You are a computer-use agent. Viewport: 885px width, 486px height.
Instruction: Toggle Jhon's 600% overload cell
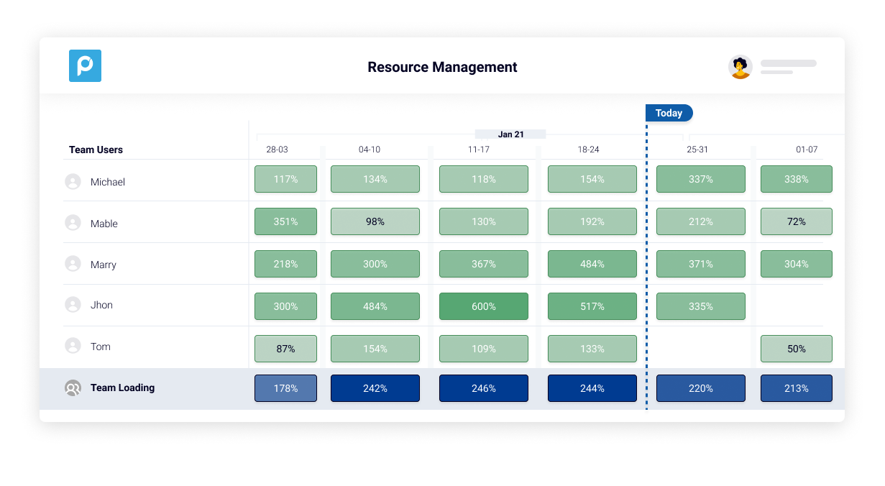point(483,306)
